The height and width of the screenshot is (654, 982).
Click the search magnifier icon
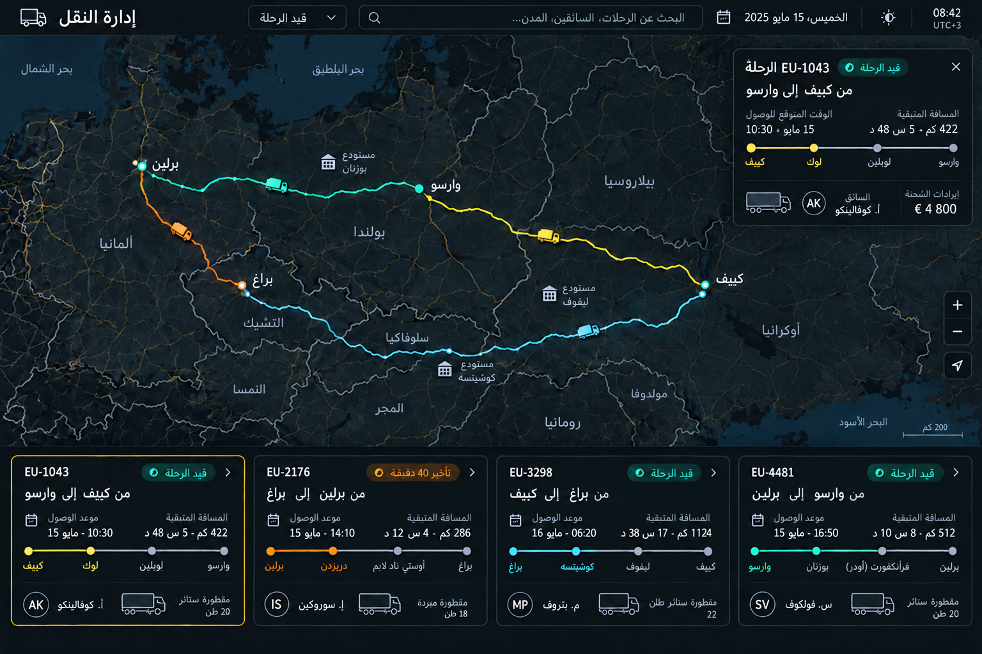coord(375,18)
